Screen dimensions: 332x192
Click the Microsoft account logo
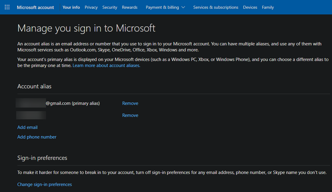pos(35,7)
